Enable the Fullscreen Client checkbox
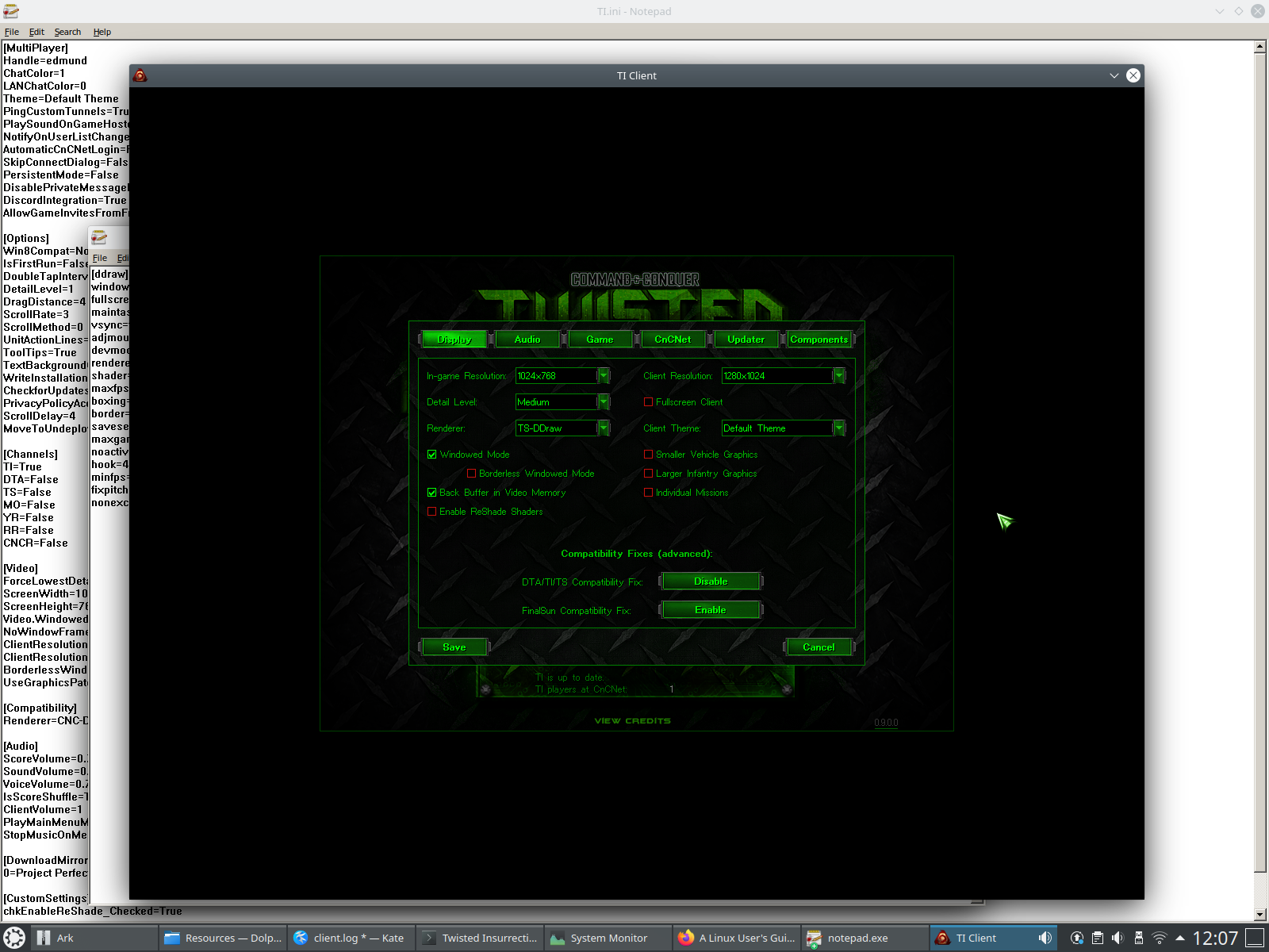The height and width of the screenshot is (952, 1269). 649,402
